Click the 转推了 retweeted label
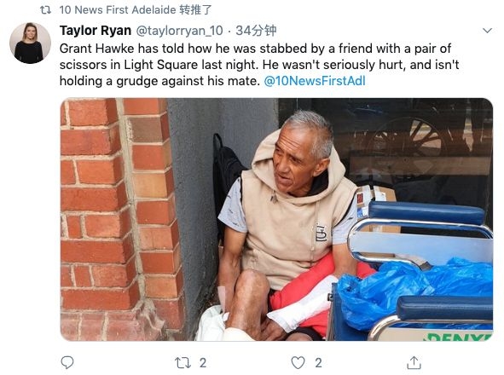 [195, 10]
